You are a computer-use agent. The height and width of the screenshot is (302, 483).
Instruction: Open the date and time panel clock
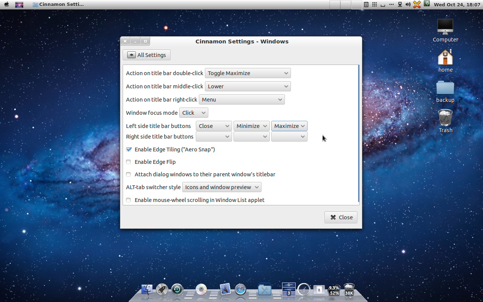(x=457, y=5)
